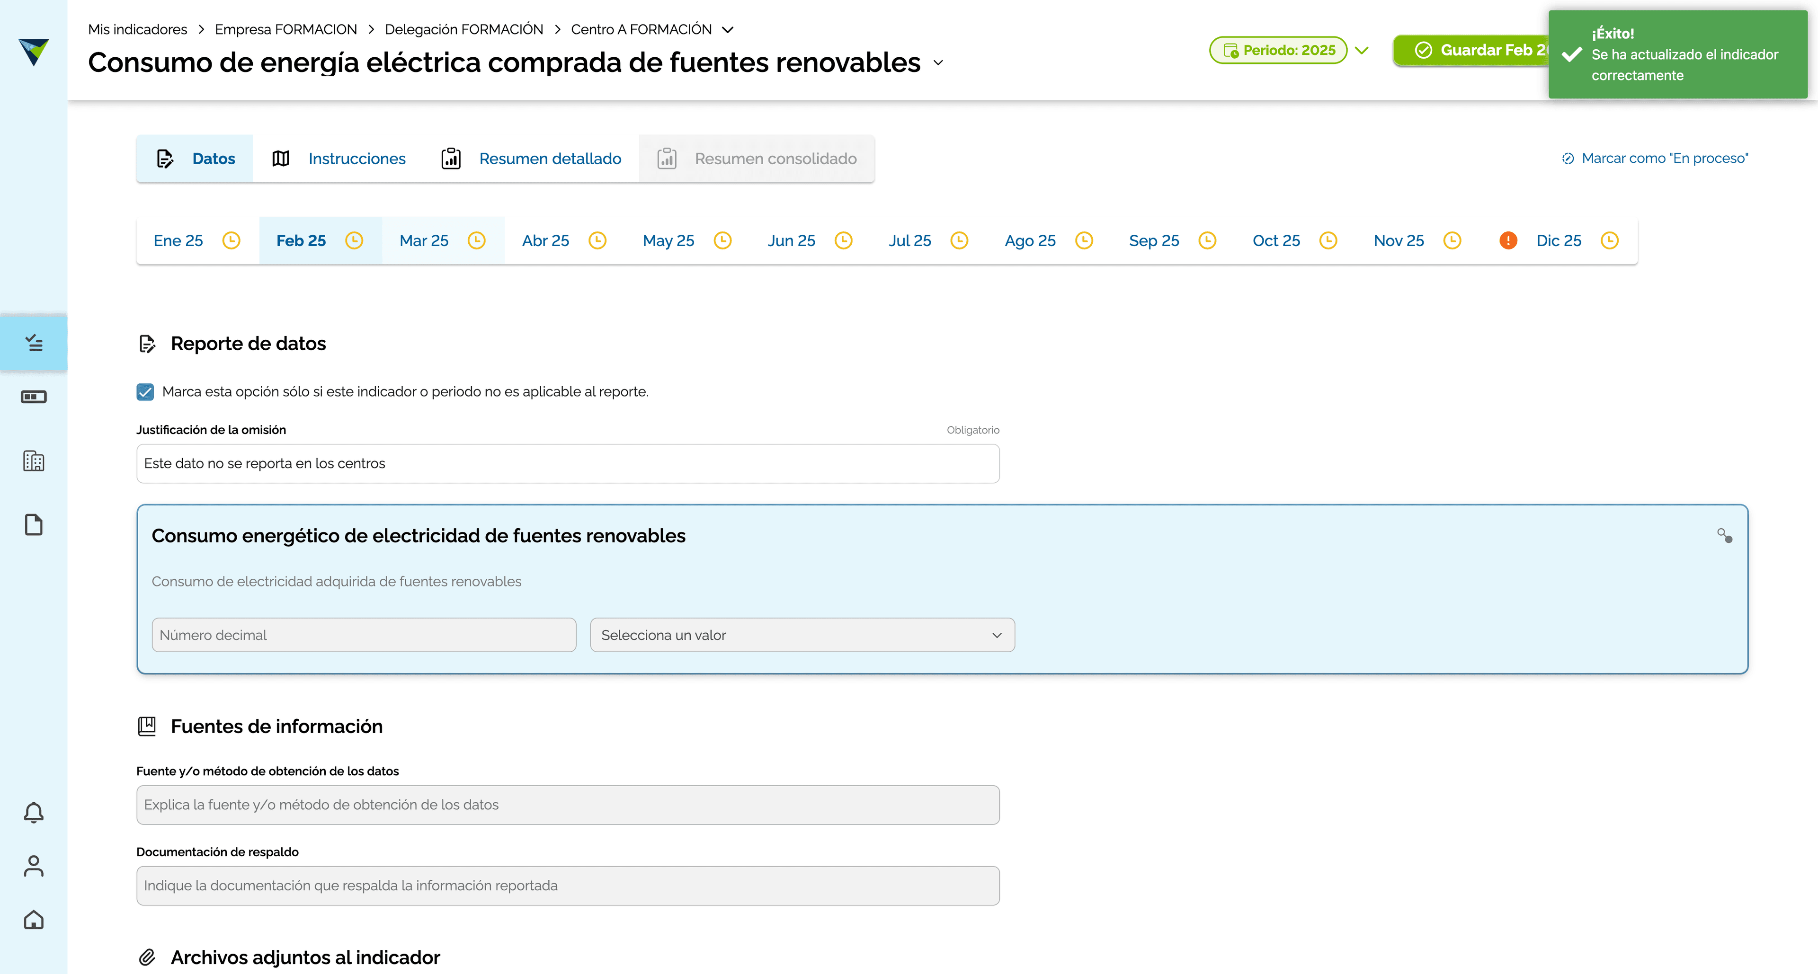Go to Delegación FORMACIÓN breadcrumb
The height and width of the screenshot is (974, 1818).
[463, 30]
